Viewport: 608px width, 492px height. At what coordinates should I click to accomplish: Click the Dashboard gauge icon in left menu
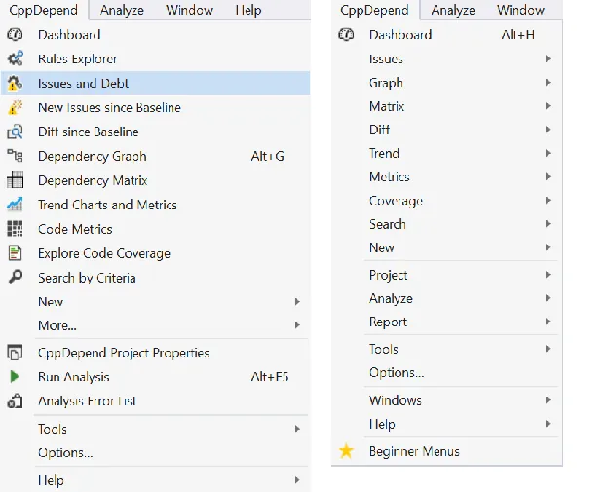tap(15, 34)
